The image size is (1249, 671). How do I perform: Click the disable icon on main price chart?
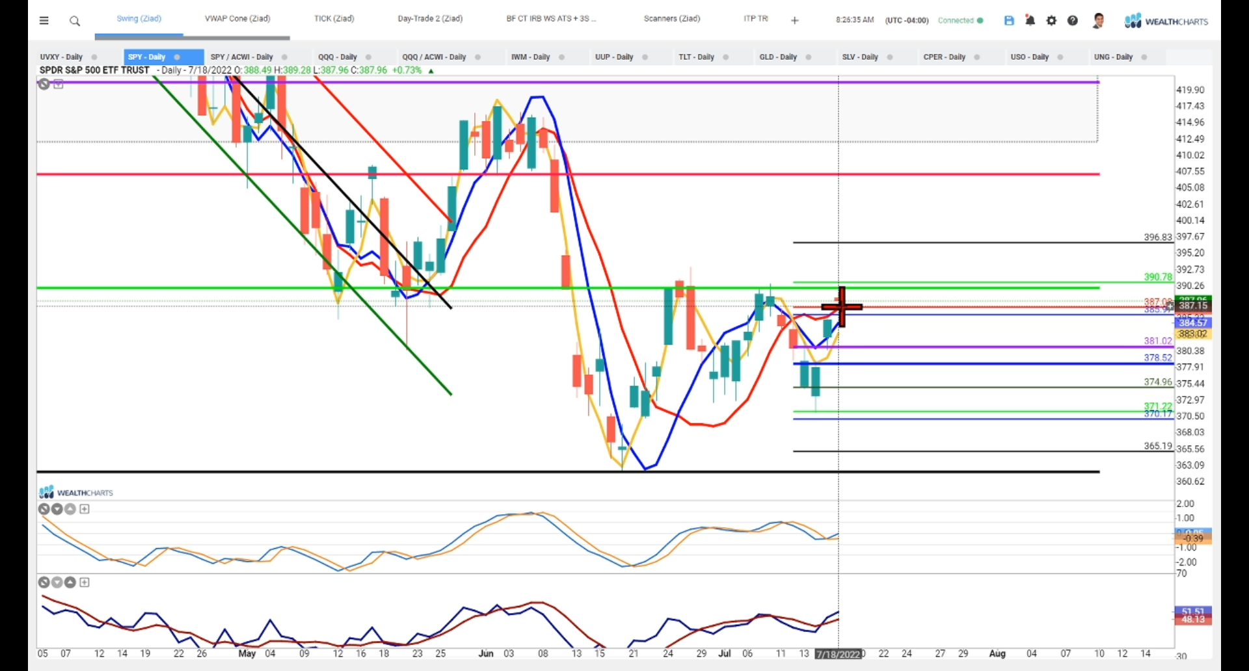coord(44,84)
